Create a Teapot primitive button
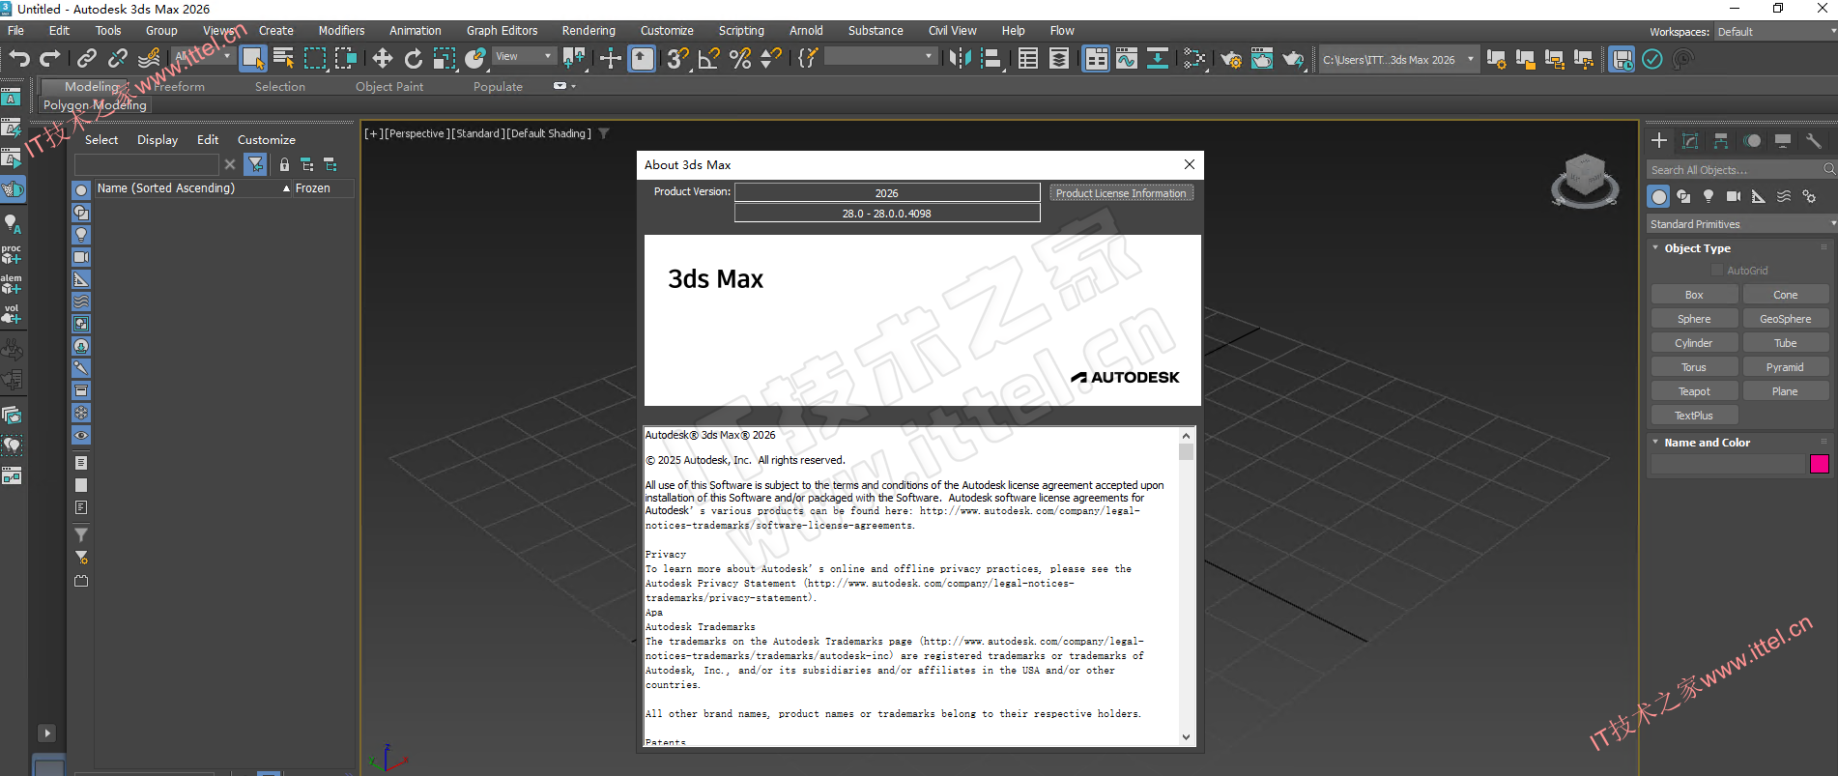Screen dimensions: 1838x776 pyautogui.click(x=1694, y=391)
